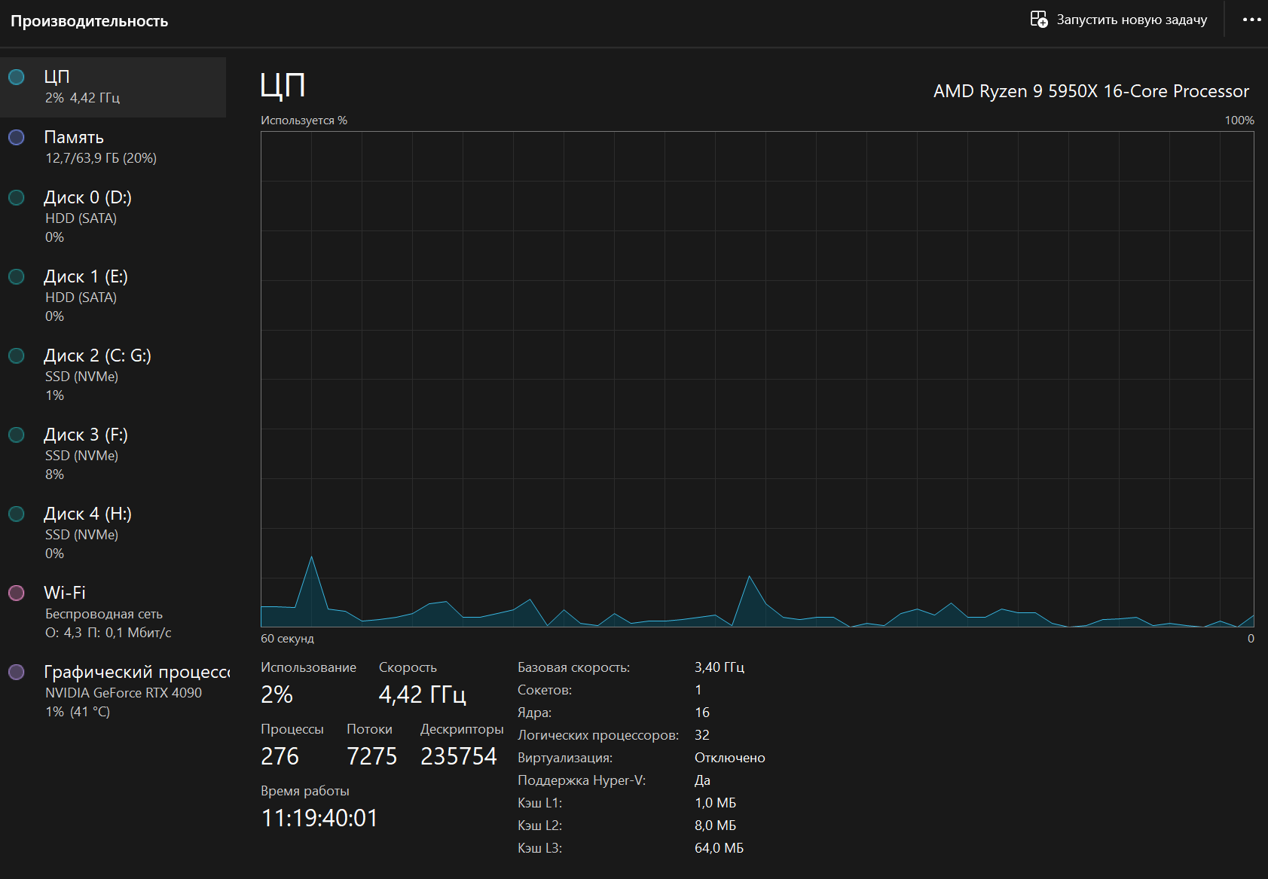Click the Использование label
Image resolution: width=1268 pixels, height=879 pixels.
click(x=308, y=667)
